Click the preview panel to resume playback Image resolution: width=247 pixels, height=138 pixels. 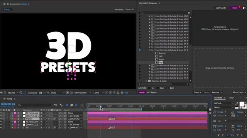pyautogui.click(x=220, y=28)
